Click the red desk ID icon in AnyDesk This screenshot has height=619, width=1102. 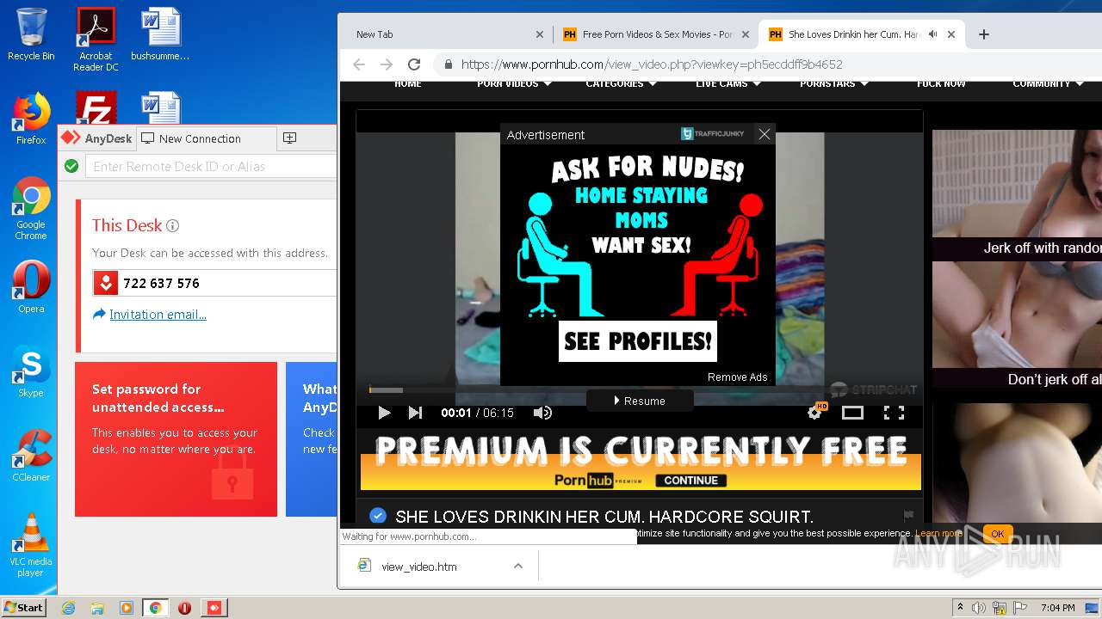click(x=106, y=283)
